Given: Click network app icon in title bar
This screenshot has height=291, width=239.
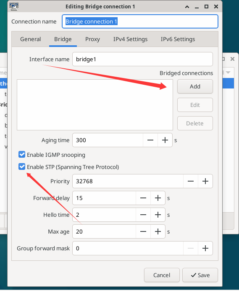Looking at the screenshot, I should (14, 6).
